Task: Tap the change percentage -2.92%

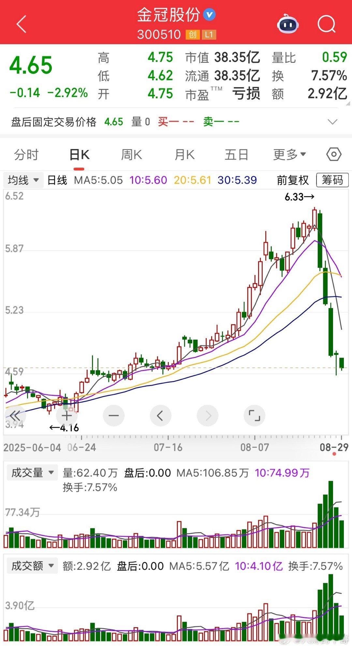Action: (67, 93)
